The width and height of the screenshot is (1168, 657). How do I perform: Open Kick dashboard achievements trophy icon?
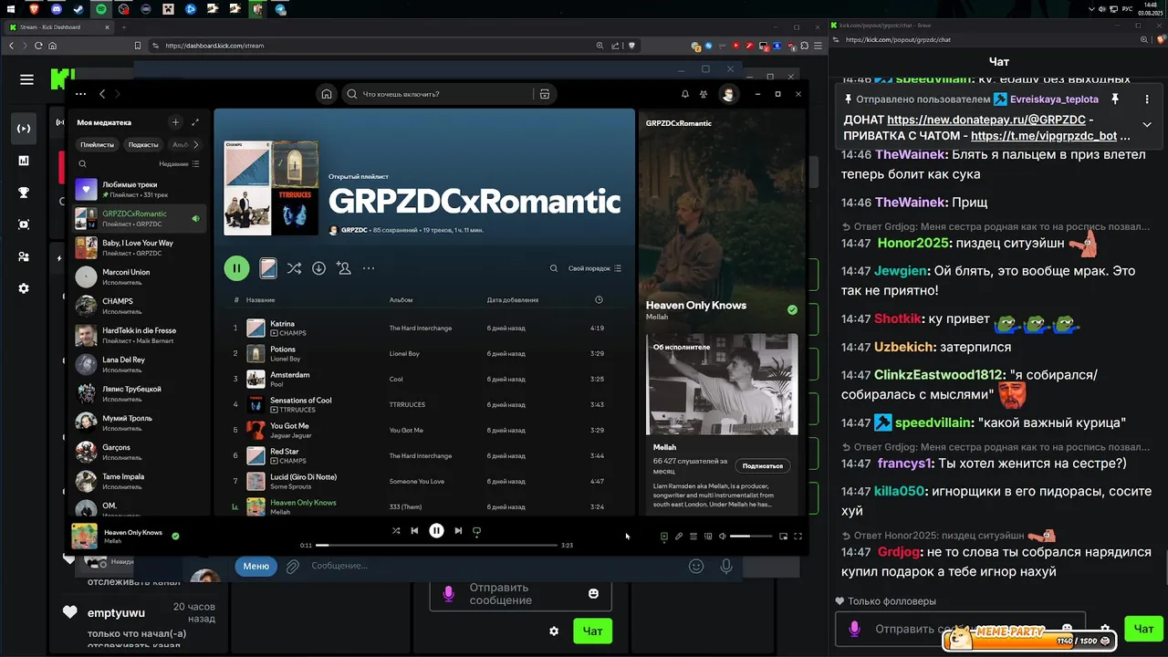click(x=24, y=193)
